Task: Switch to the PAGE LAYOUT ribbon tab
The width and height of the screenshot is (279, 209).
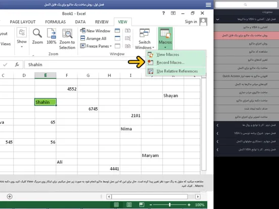Action: 23,22
